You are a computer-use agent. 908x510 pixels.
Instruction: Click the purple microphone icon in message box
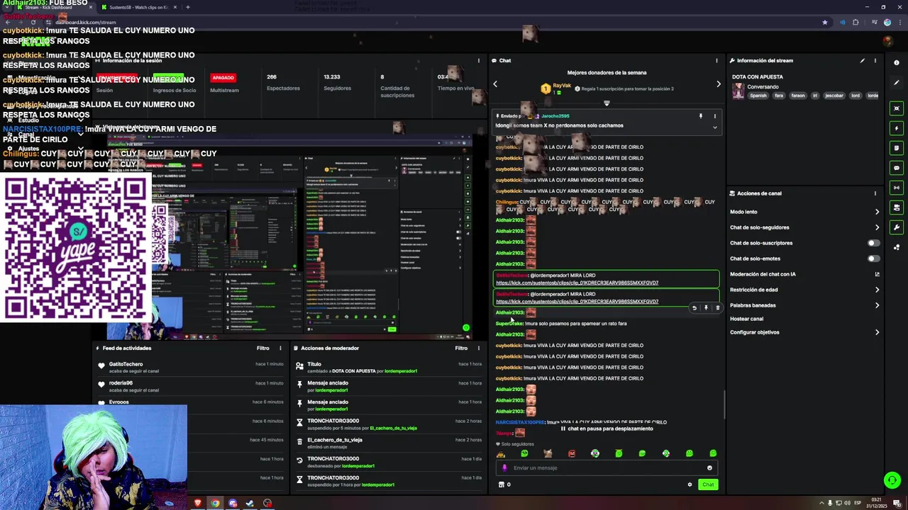(x=505, y=467)
